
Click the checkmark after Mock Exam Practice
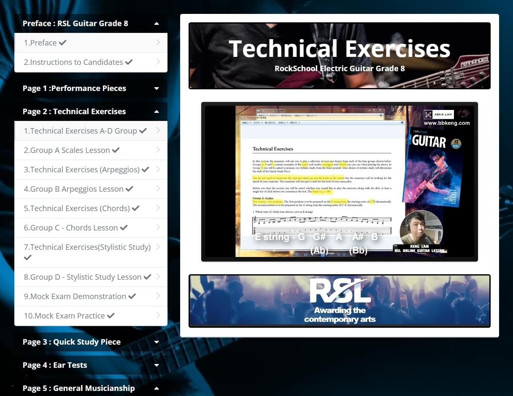pos(111,316)
